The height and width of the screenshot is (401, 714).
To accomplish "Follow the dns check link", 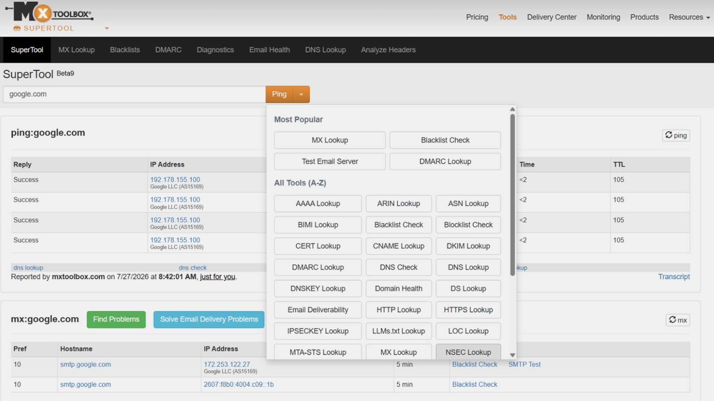I will tap(192, 268).
